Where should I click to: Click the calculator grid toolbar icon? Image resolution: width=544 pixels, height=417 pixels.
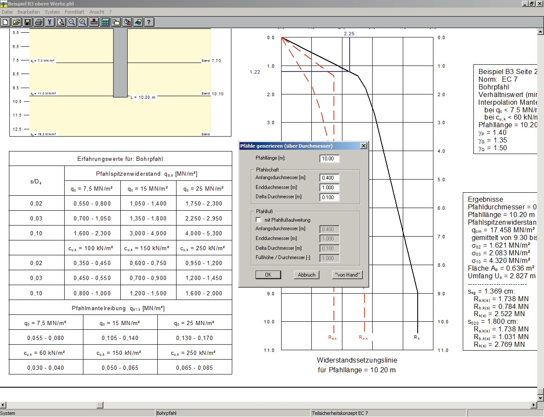105,22
